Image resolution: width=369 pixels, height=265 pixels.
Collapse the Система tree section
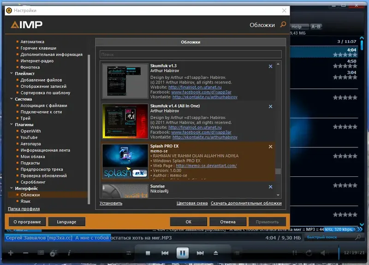click(12, 99)
